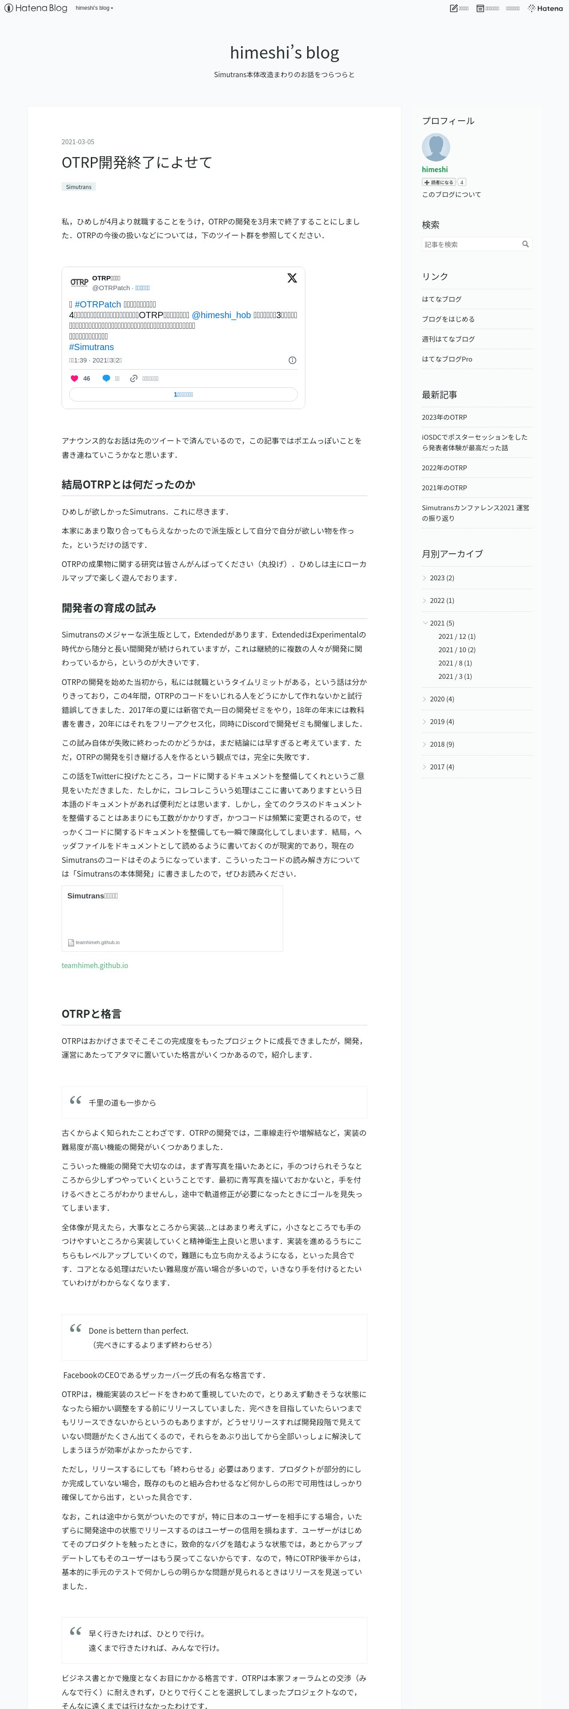Open the himeshi profile name link
The width and height of the screenshot is (569, 1709).
435,169
